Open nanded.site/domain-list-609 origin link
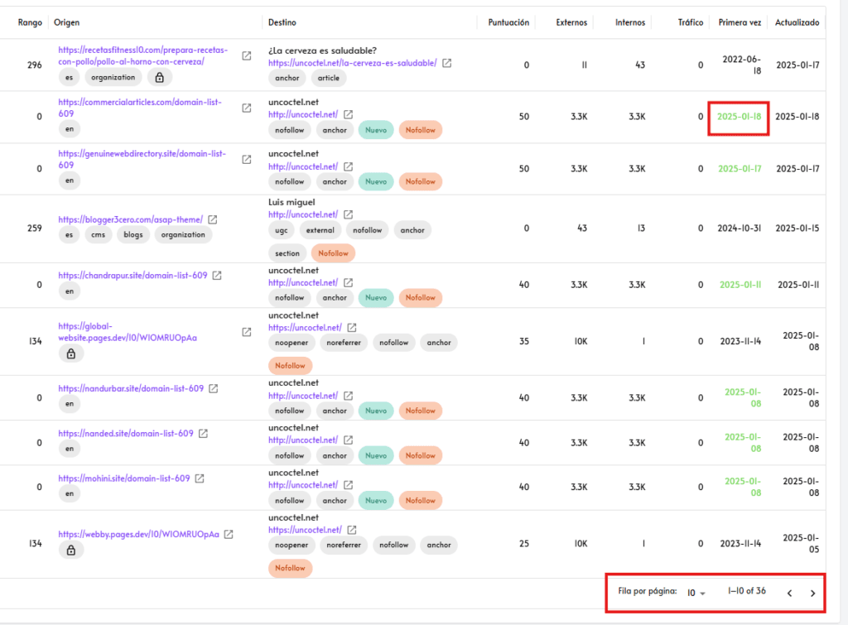The width and height of the screenshot is (848, 625). [x=126, y=434]
